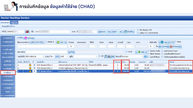Switch to the Visit List tab

click(14, 23)
